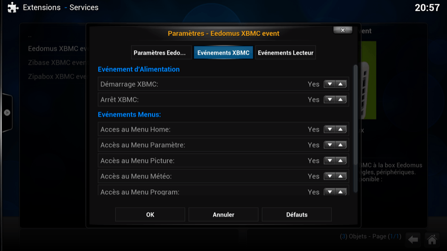
Task: Click the clock showing 20:57
Action: coord(427,8)
